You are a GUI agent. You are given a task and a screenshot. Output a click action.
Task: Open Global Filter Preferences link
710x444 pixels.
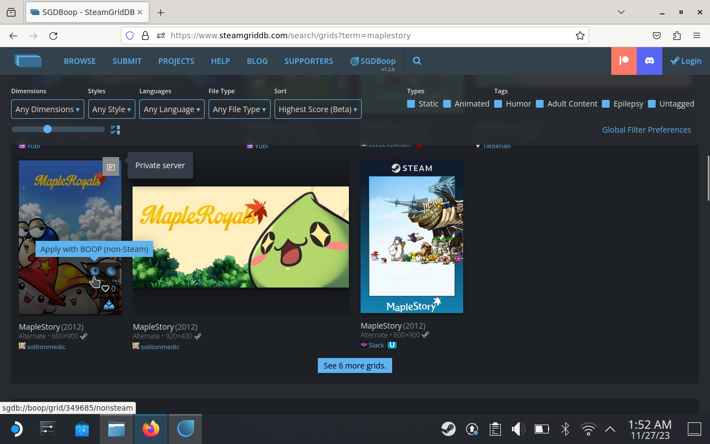click(x=647, y=130)
